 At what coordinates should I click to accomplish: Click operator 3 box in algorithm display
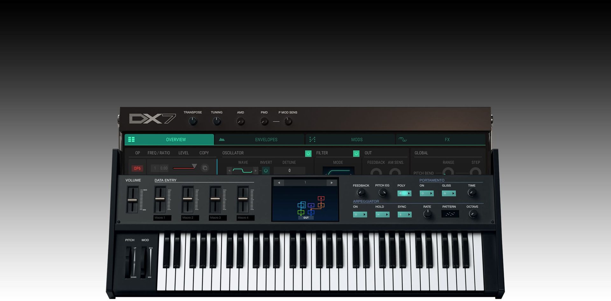(311, 212)
